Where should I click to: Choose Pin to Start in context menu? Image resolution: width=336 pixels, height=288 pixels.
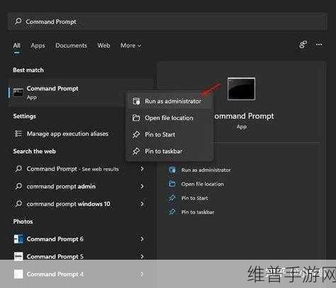[169, 134]
